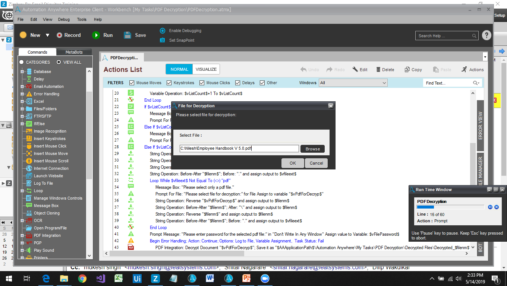Select the Image Recognition icon
The image size is (507, 286).
tap(29, 131)
